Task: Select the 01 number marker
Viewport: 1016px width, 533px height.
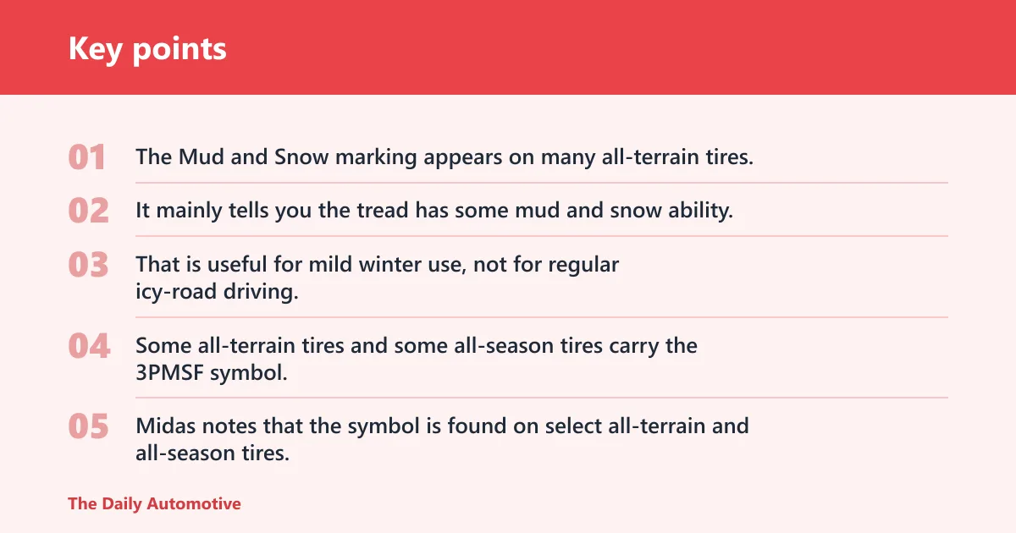Action: [x=88, y=157]
